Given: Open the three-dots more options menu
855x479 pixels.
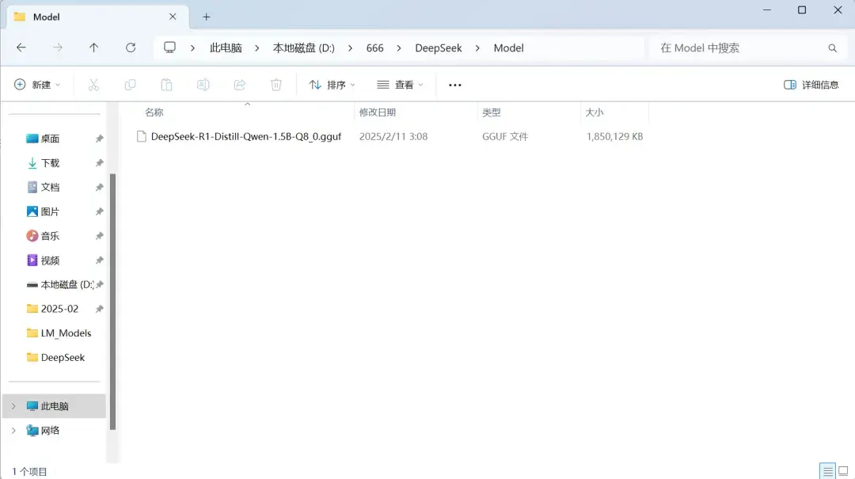Looking at the screenshot, I should (x=454, y=85).
